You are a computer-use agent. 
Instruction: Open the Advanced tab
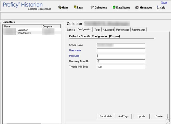click(x=108, y=30)
